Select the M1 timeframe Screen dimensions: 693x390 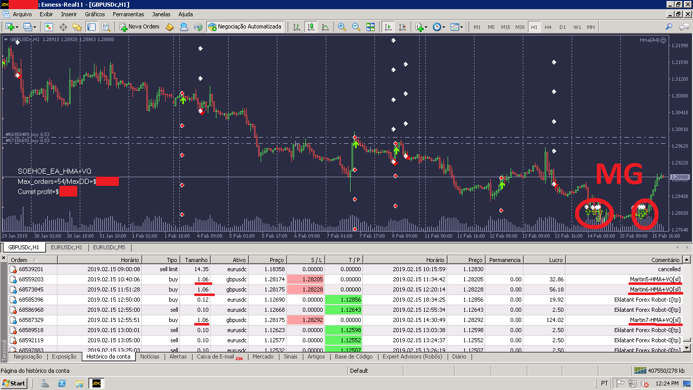tap(477, 27)
